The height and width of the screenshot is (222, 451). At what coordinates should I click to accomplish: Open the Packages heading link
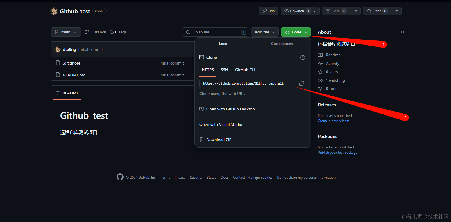tap(327, 137)
